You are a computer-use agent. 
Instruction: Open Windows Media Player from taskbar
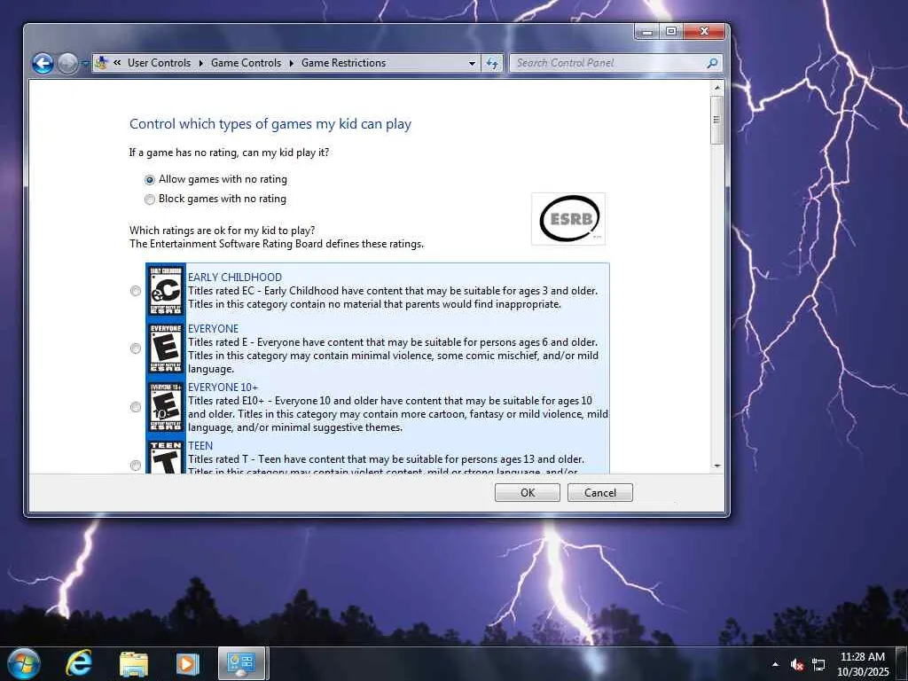(188, 663)
